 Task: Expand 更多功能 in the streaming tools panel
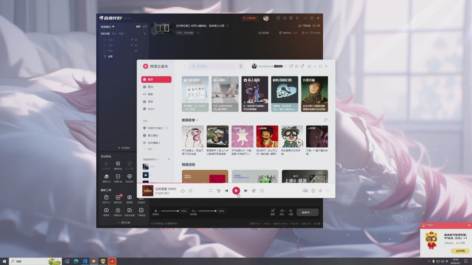(x=124, y=223)
